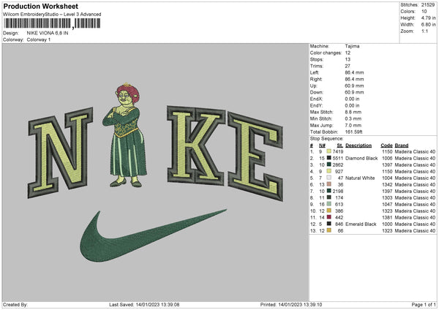The width and height of the screenshot is (439, 310).
Task: Select the N# column header
Action: click(322, 145)
